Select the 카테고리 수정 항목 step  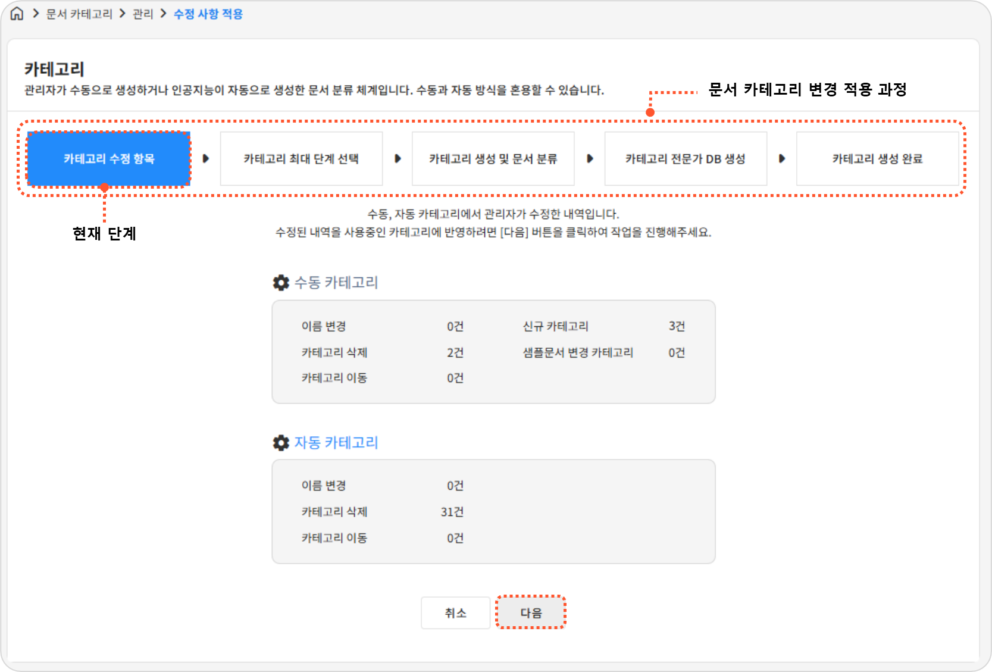(109, 159)
